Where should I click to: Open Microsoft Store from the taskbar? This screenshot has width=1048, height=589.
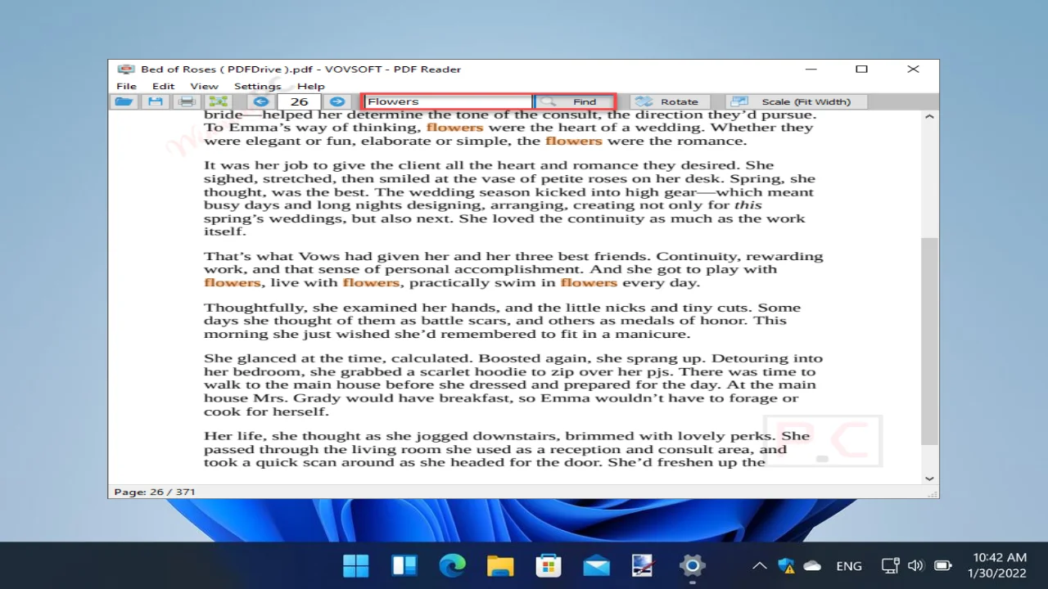tap(548, 565)
